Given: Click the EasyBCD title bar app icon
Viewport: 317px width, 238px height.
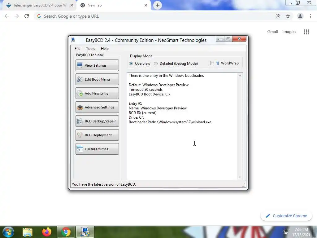Looking at the screenshot, I should tap(73, 40).
